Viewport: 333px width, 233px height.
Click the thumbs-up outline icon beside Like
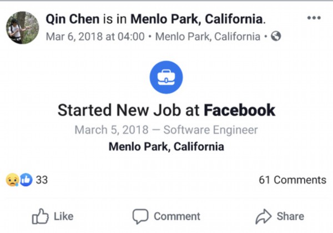pos(39,216)
